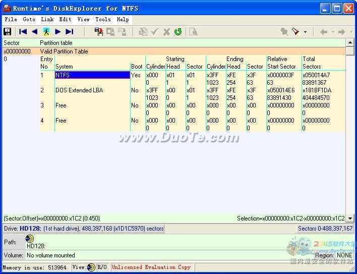Open the View menu
Image resolution: width=357 pixels, height=274 pixels.
coord(83,19)
